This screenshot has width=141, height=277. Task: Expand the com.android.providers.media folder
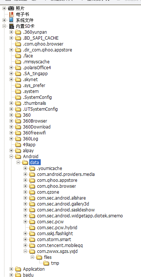pos(26,174)
